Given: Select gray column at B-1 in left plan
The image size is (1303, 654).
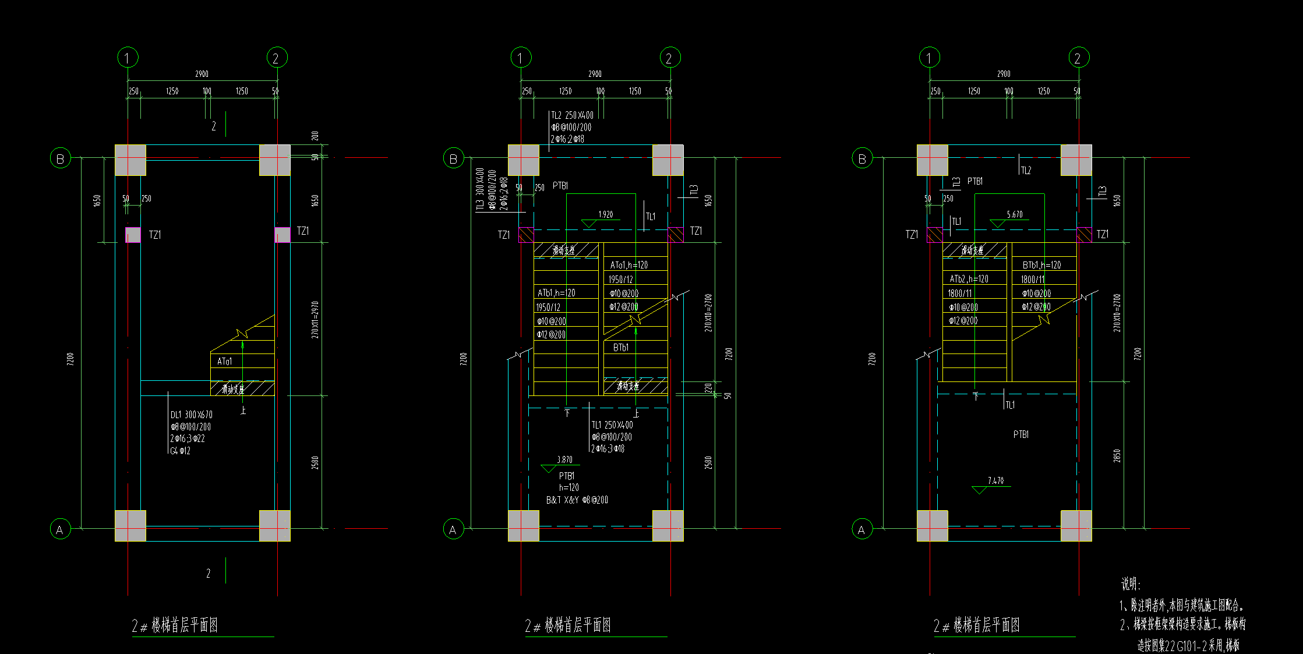Looking at the screenshot, I should point(130,160).
